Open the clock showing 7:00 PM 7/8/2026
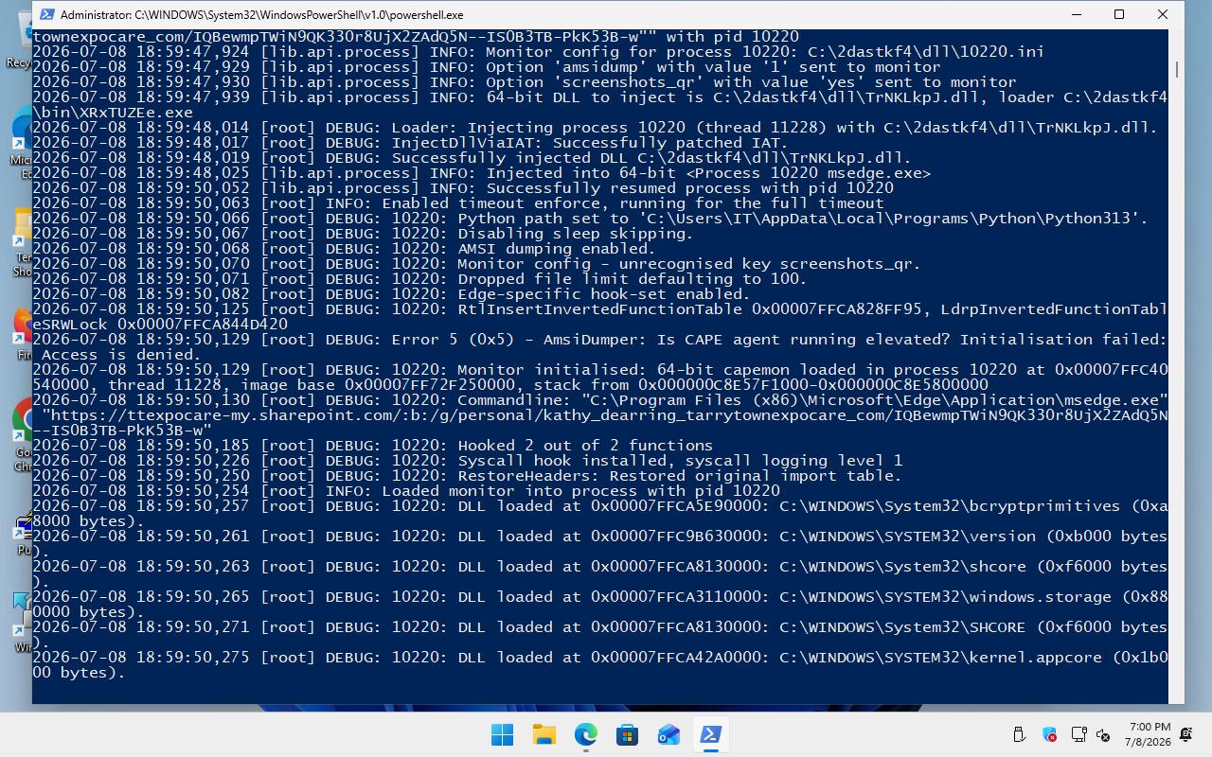1212x757 pixels. point(1150,734)
